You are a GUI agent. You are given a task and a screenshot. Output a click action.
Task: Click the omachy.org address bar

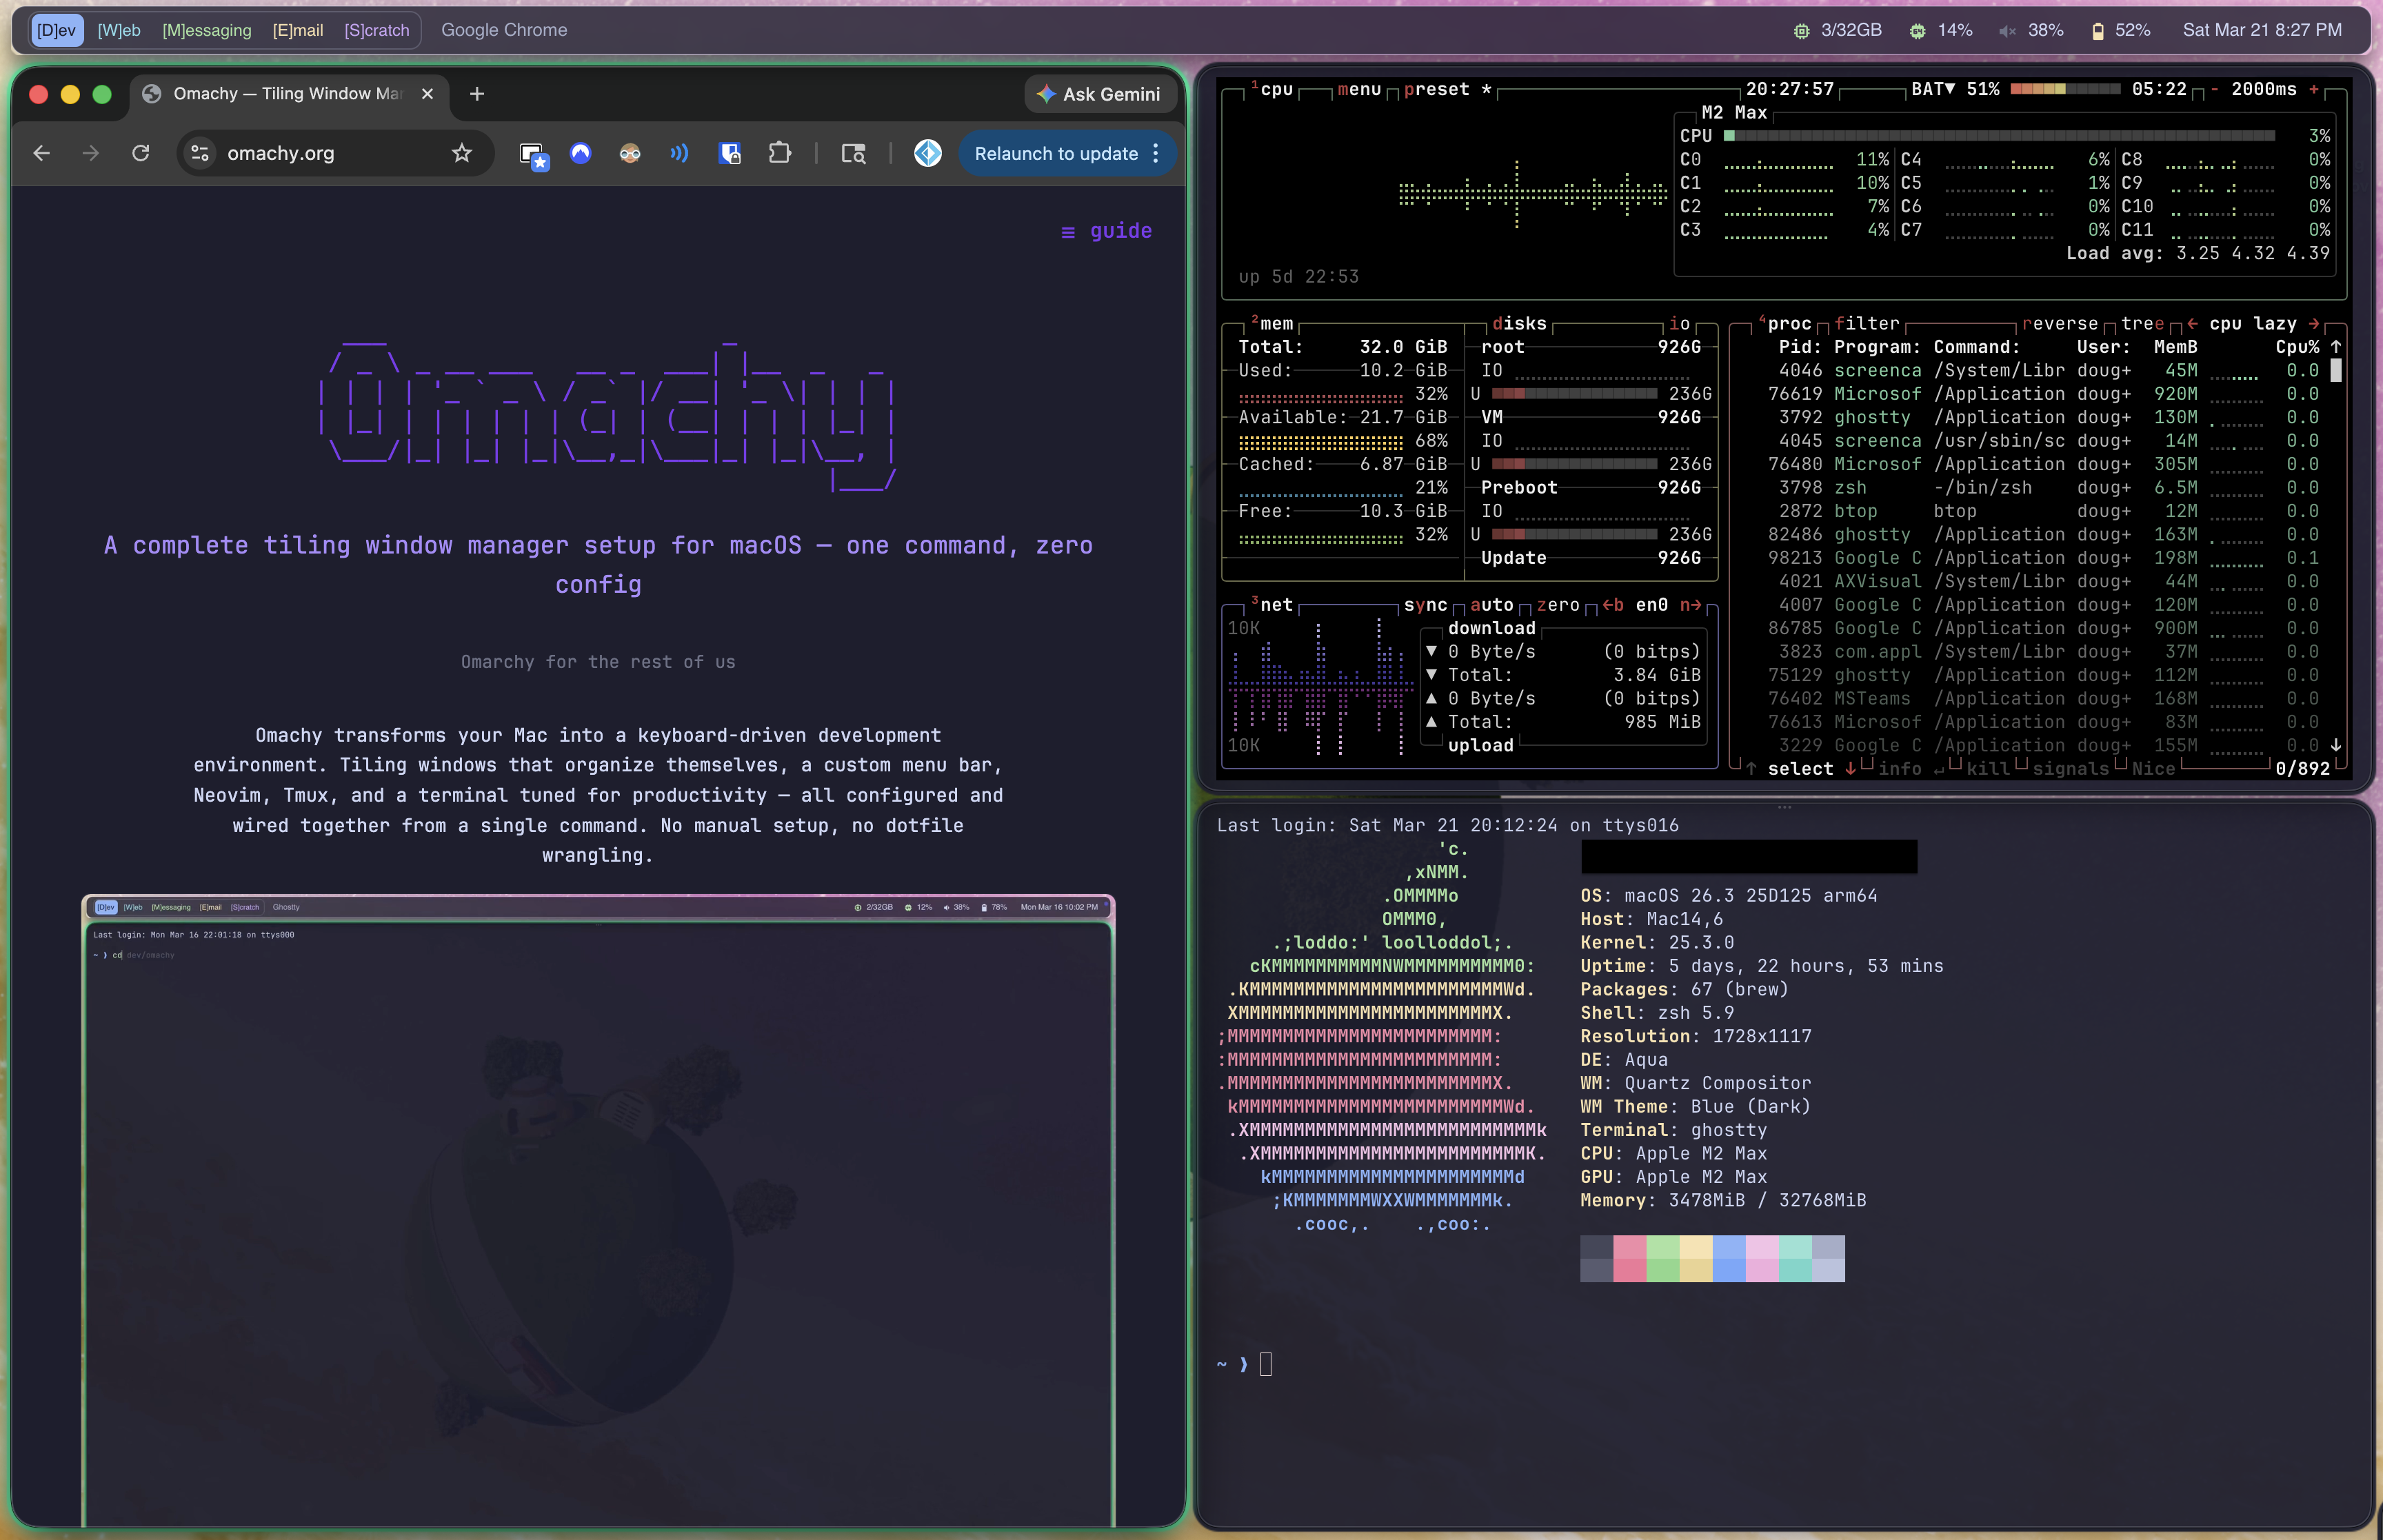335,153
